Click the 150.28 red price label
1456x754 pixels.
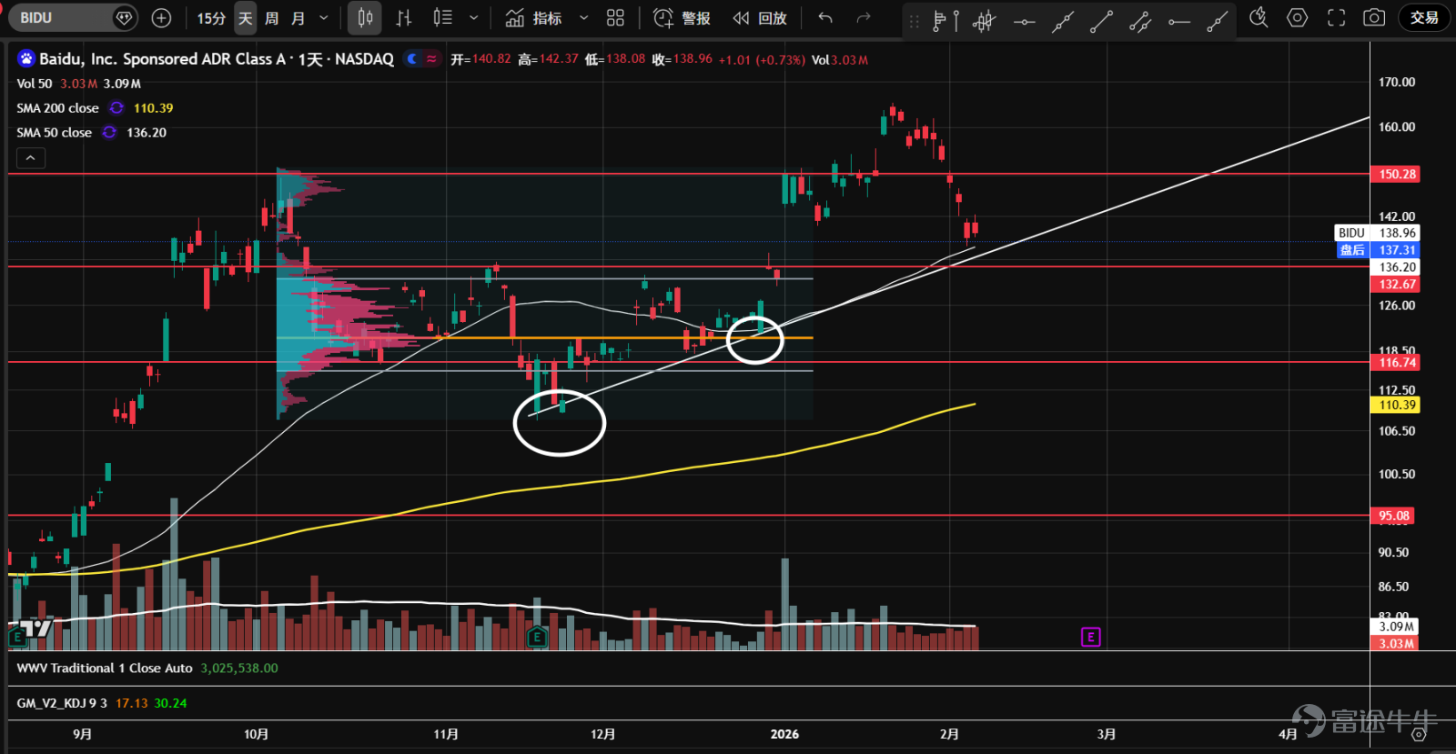[x=1396, y=174]
